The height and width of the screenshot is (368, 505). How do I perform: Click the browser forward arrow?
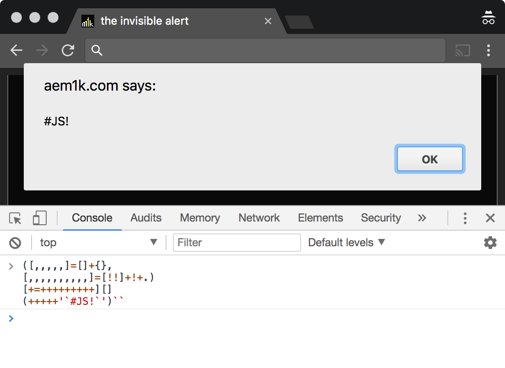pos(42,50)
